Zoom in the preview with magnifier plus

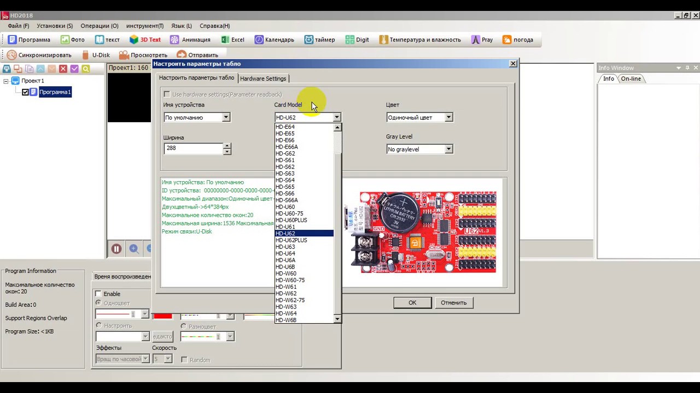pyautogui.click(x=134, y=249)
